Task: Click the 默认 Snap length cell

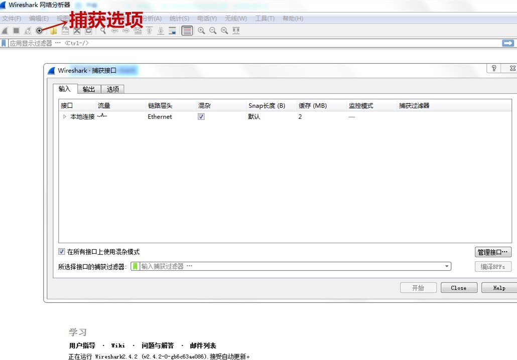Action: point(254,117)
